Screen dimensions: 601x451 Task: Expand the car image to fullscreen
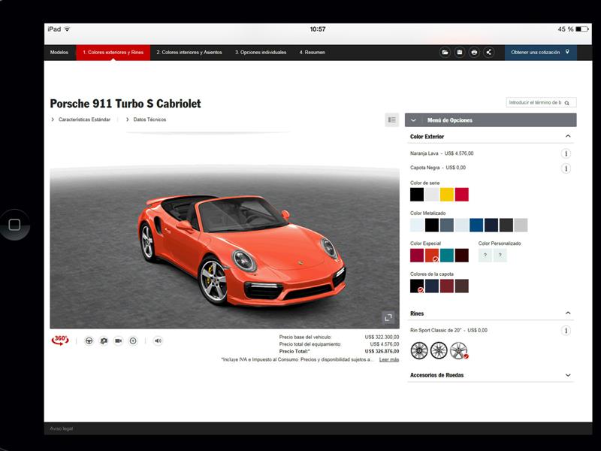click(x=390, y=318)
